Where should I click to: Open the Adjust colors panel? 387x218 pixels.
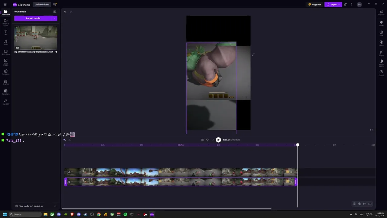click(x=381, y=63)
